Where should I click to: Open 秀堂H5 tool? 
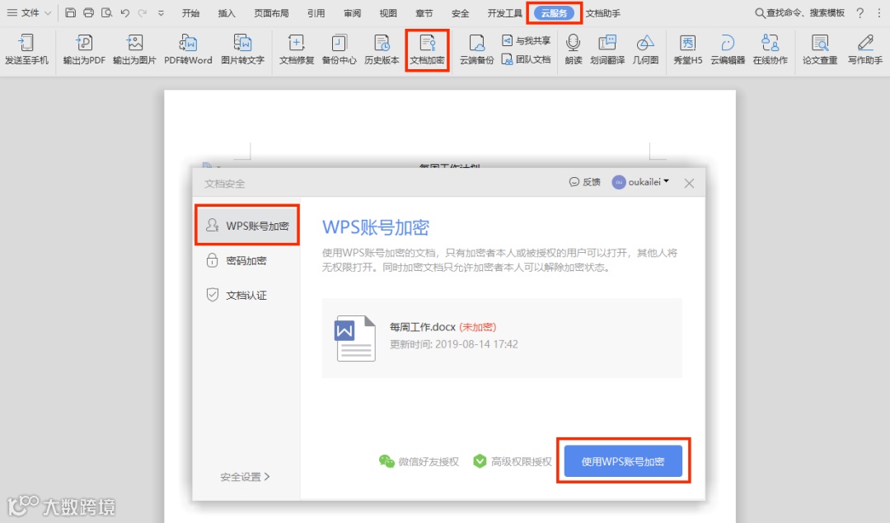coord(688,49)
